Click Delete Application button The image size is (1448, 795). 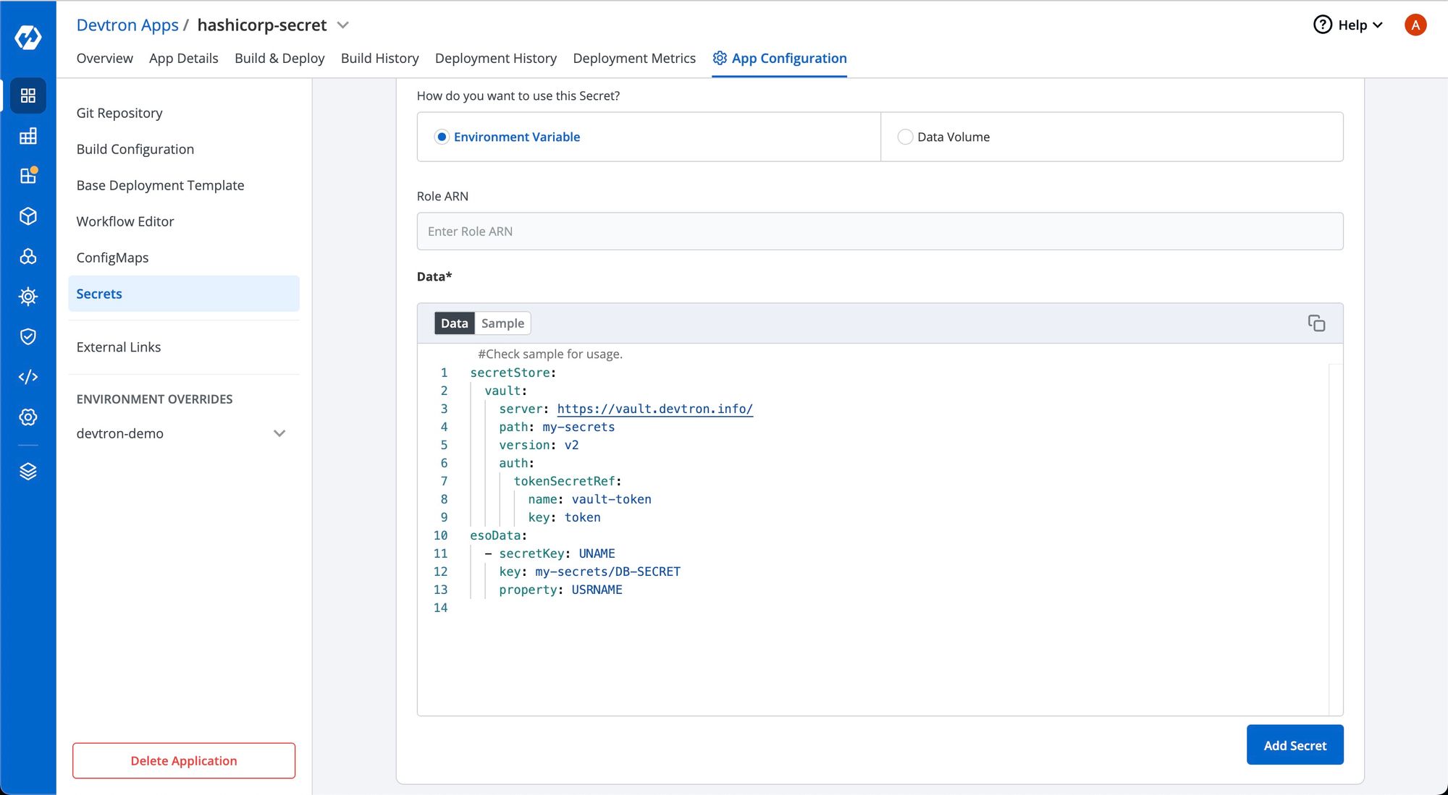[184, 761]
